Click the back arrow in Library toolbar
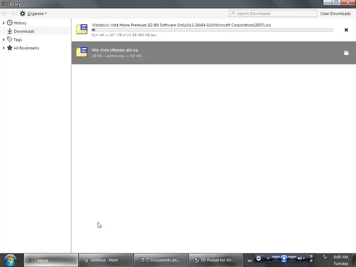This screenshot has width=356, height=267. [x=5, y=14]
